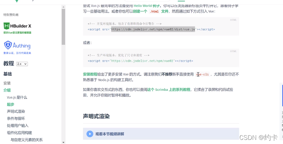Click the sidebar scrollbar up arrow

[x=63, y=7]
